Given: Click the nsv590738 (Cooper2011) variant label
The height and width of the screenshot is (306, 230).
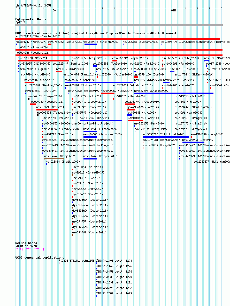Looking at the screenshot, I should [x=33, y=53].
